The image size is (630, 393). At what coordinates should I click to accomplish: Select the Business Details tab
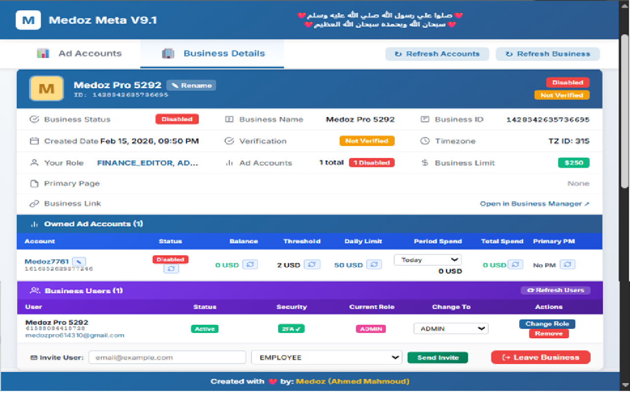point(212,54)
